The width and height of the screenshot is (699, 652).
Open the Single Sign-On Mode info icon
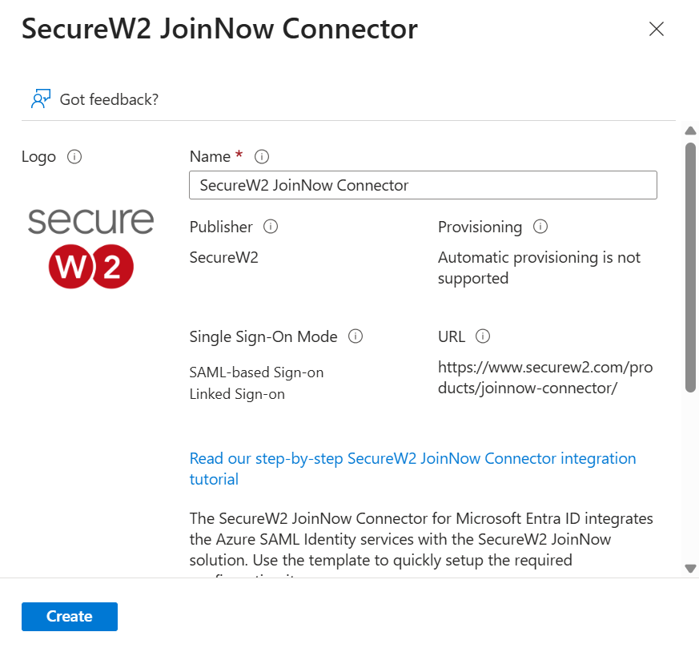pyautogui.click(x=356, y=336)
